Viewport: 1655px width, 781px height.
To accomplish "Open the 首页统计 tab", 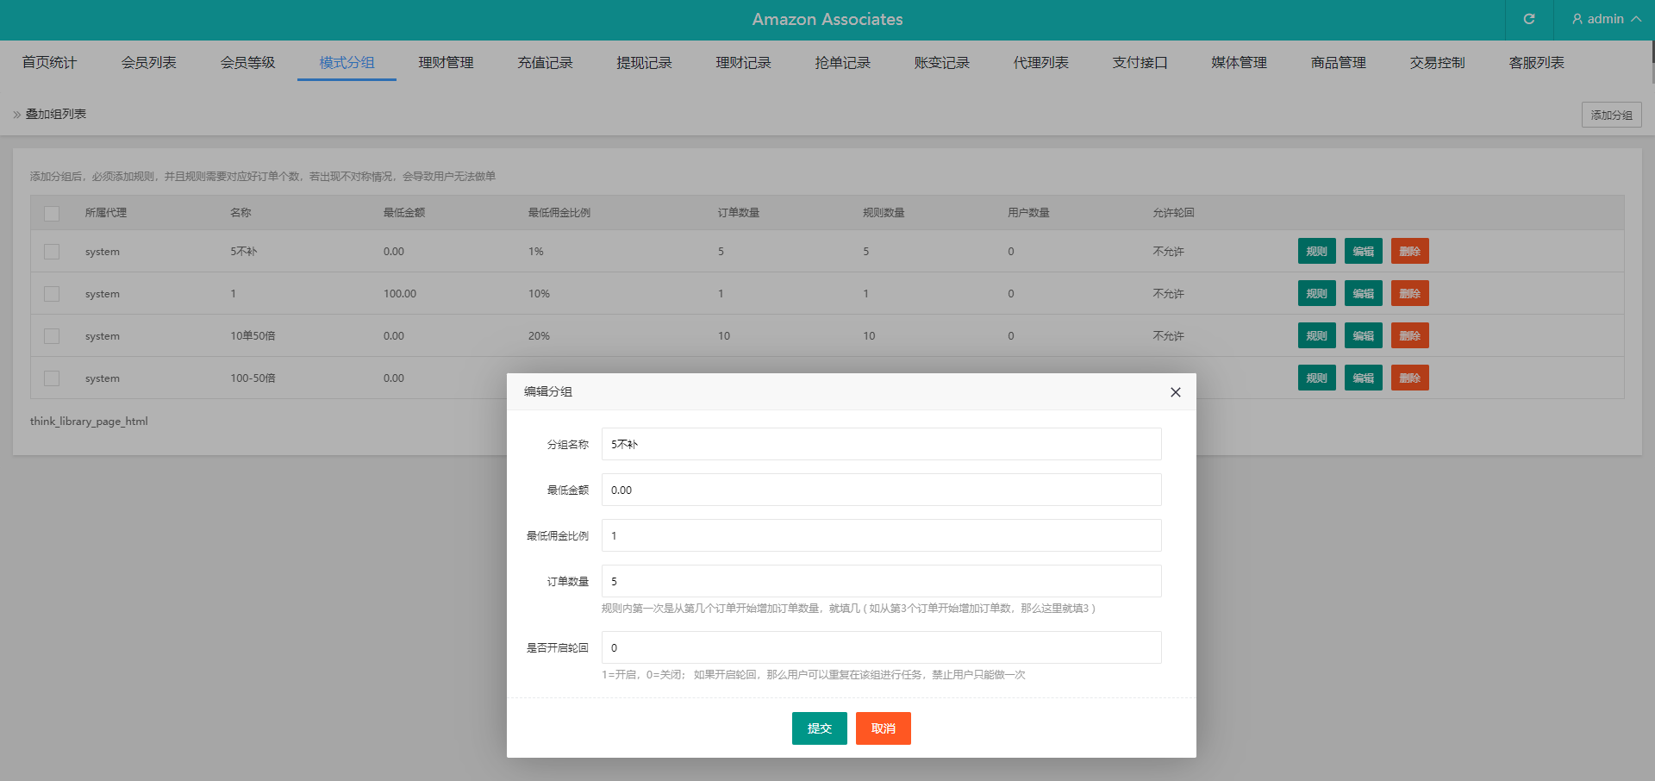I will [49, 63].
